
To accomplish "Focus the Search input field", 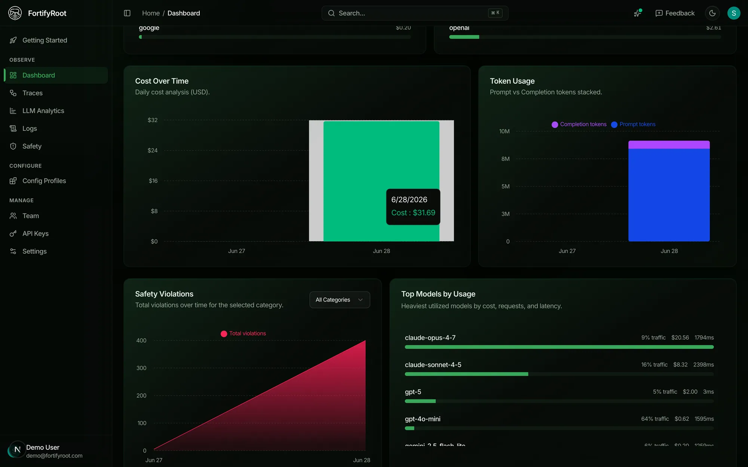I will tap(415, 13).
